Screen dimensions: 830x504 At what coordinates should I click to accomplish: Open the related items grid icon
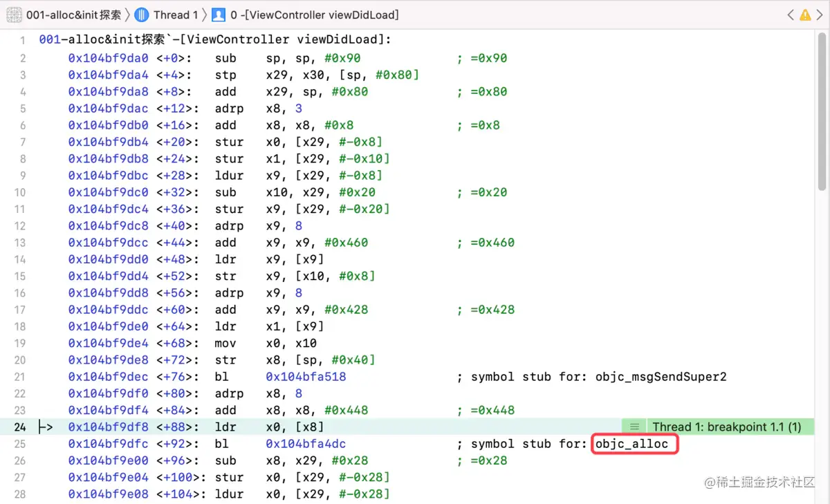[14, 15]
